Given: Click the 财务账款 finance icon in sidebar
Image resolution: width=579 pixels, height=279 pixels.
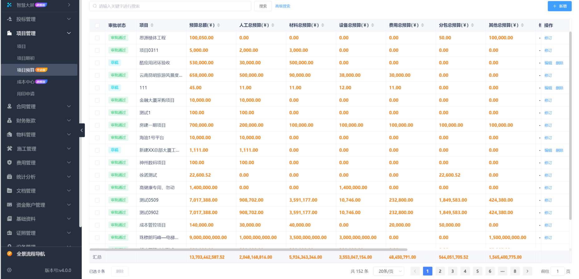Looking at the screenshot, I should (9, 120).
